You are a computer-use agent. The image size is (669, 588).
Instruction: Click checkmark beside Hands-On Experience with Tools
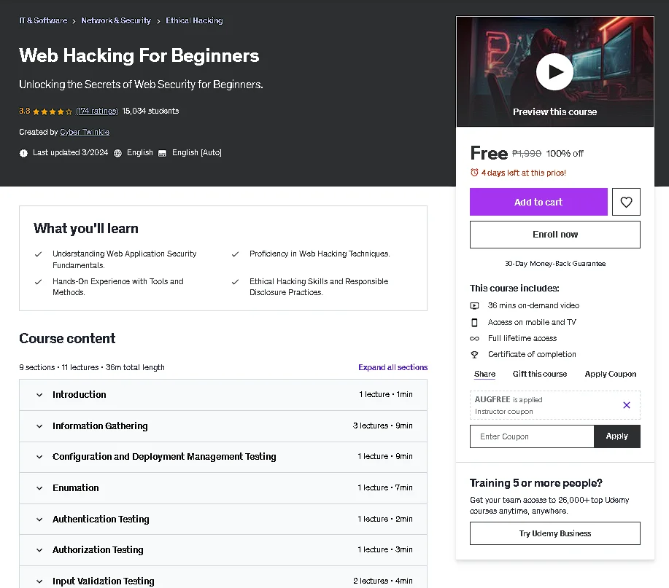pos(39,282)
